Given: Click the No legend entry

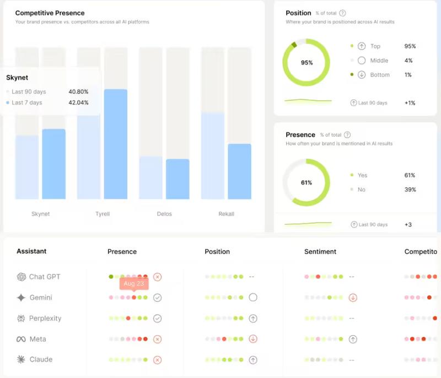Looking at the screenshot, I should click(x=362, y=190).
